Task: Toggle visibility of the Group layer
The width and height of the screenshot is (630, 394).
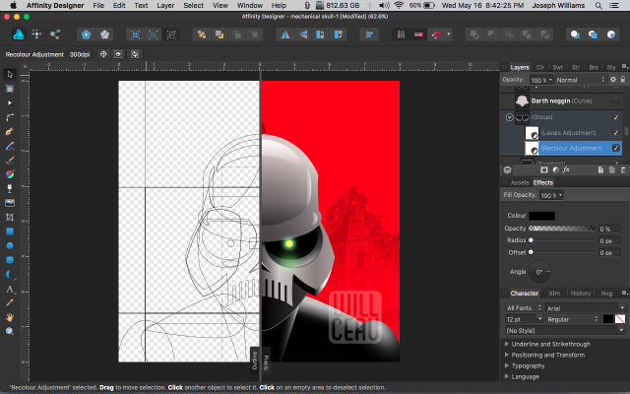Action: pos(616,117)
